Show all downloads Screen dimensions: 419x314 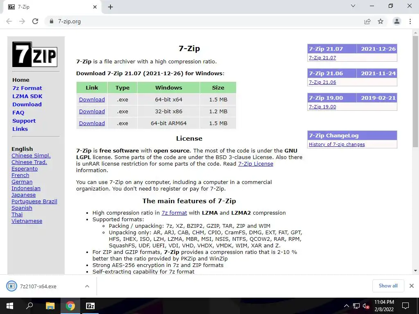click(x=388, y=286)
